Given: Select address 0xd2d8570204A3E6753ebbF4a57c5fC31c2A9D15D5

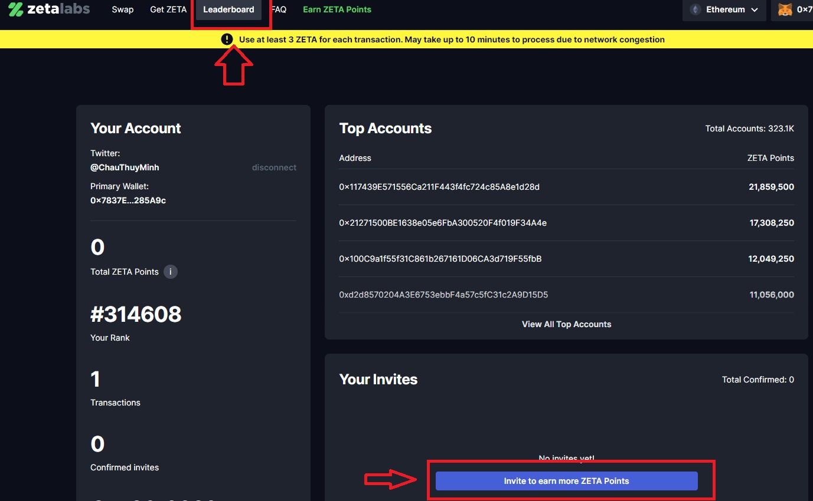Looking at the screenshot, I should tap(443, 295).
